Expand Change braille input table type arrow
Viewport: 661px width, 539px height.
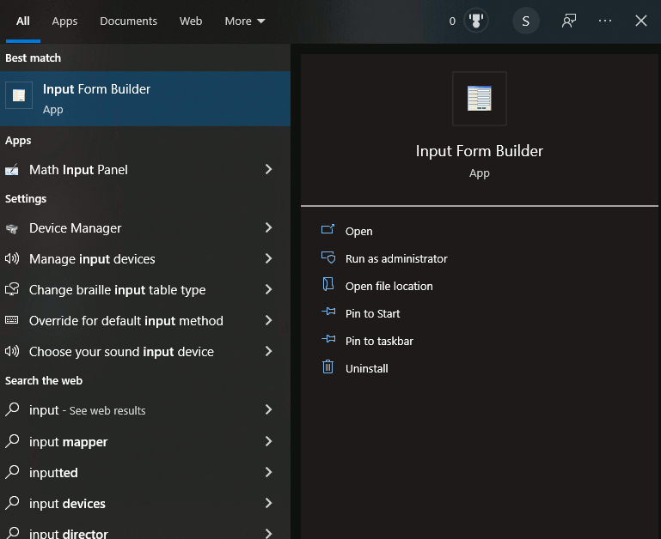268,290
